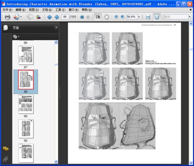Click the Pages panel icon in sidebar
The height and width of the screenshot is (166, 194).
pyautogui.click(x=5, y=27)
